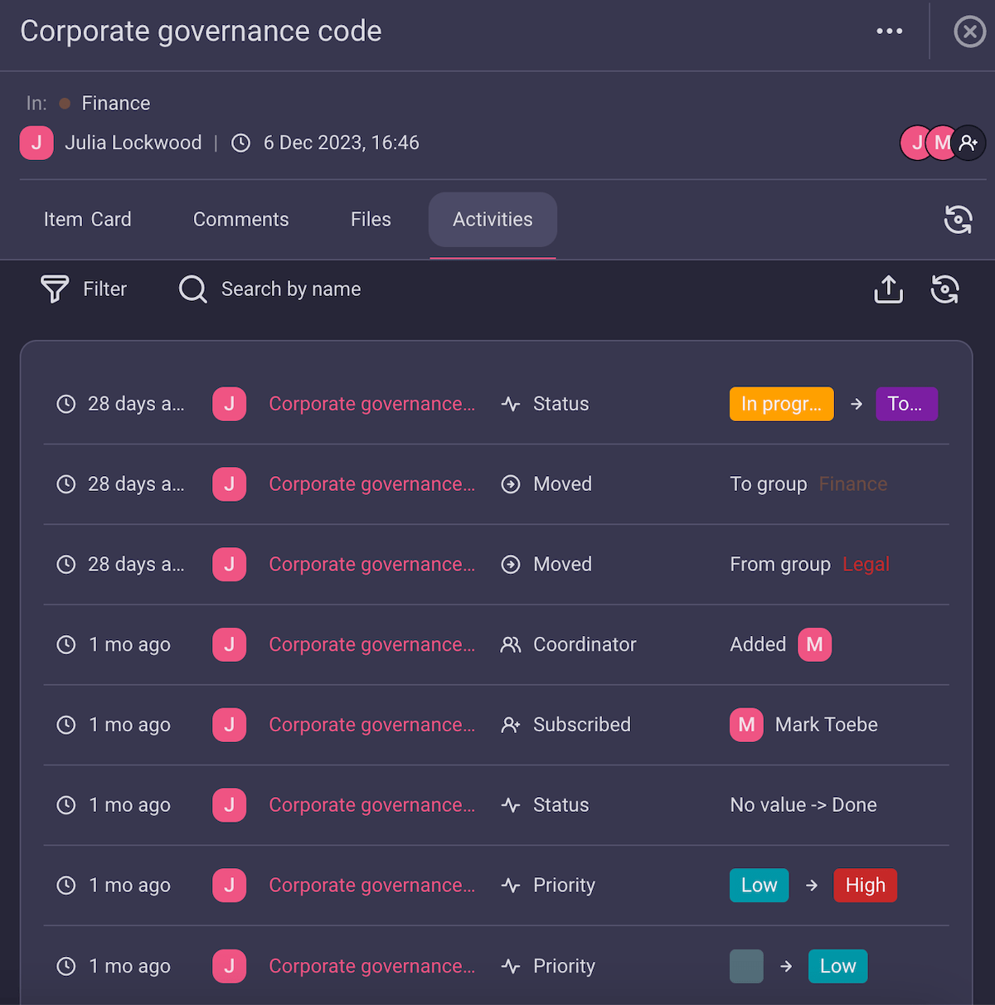This screenshot has width=995, height=1005.
Task: Click Julia Lockwood's avatar
Action: click(x=36, y=143)
